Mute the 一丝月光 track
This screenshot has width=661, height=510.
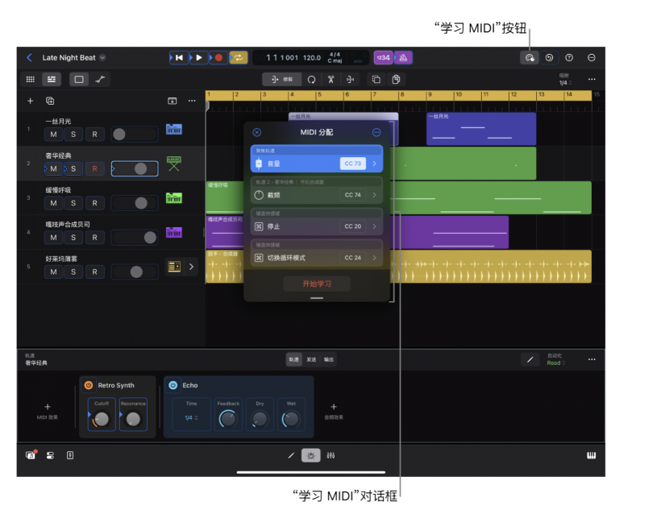tap(53, 135)
